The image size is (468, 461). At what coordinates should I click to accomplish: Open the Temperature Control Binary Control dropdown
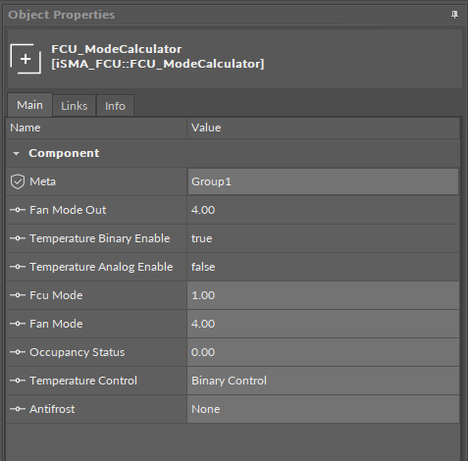coord(323,381)
